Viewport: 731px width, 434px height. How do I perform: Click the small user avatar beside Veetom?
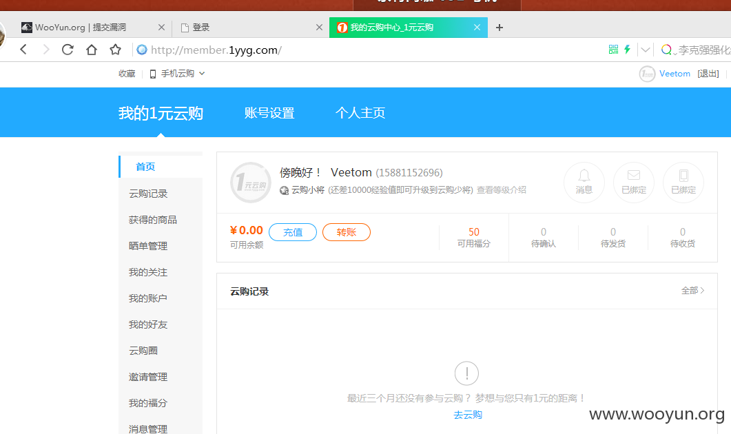click(647, 74)
